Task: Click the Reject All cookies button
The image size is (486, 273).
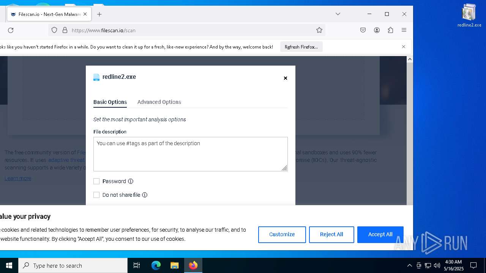Action: pos(331,235)
